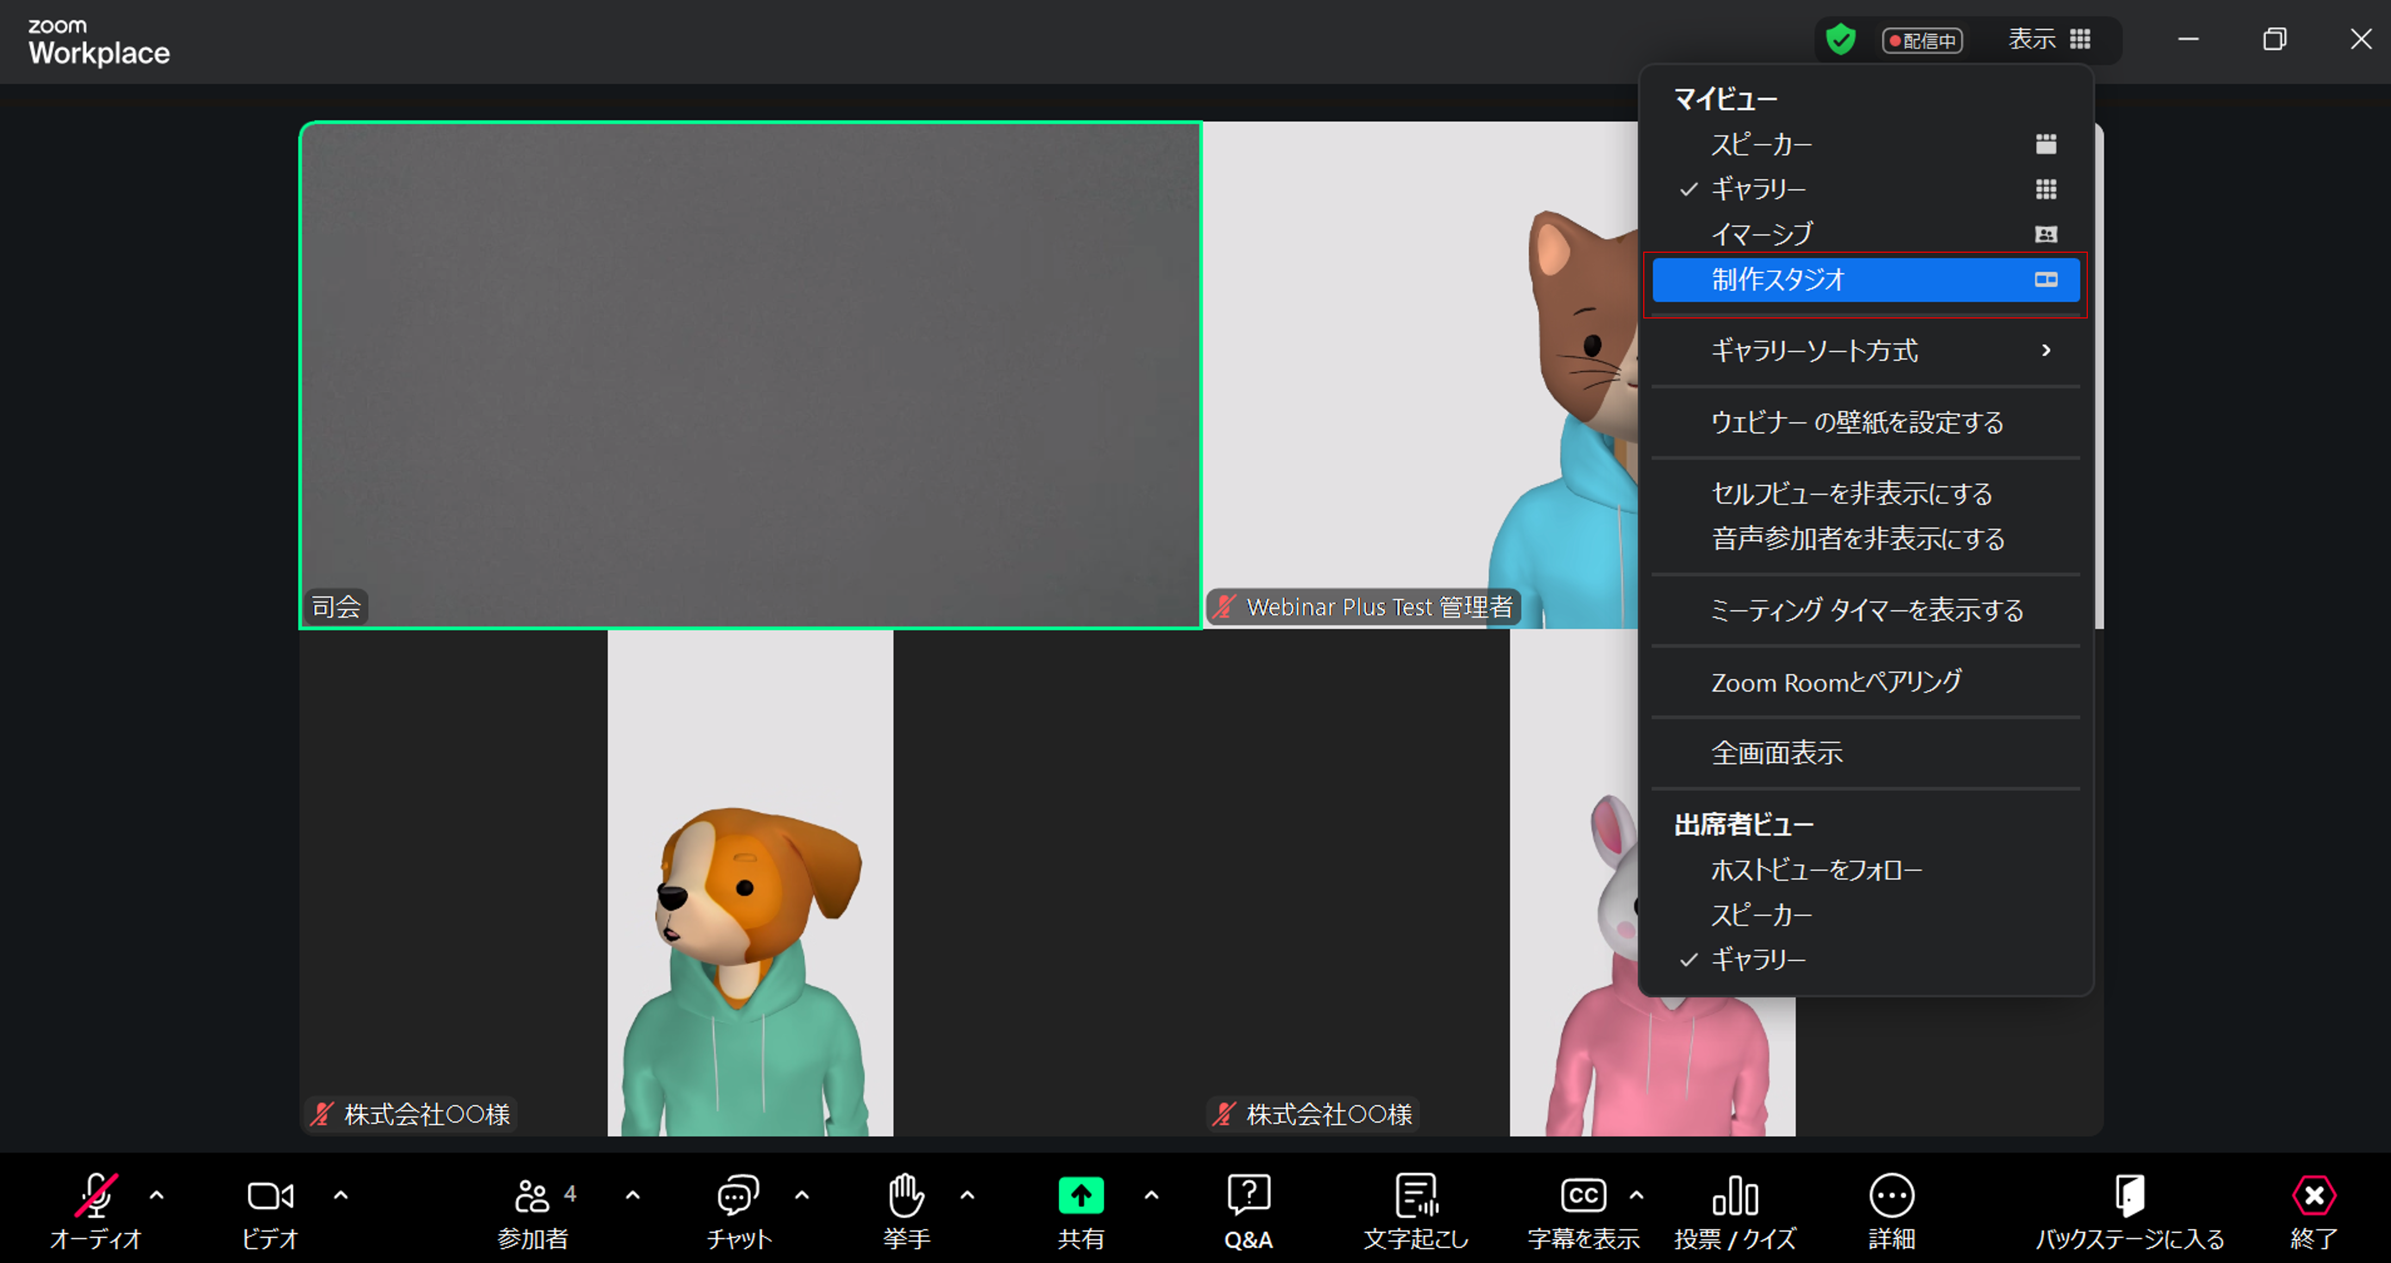Expand reactions arrow next to 挙手

(x=967, y=1195)
